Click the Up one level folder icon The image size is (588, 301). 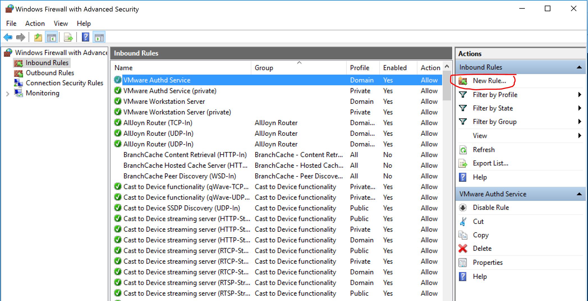tap(38, 37)
